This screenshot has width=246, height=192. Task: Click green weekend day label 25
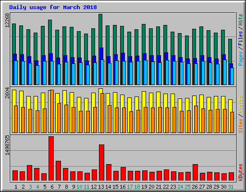[187, 187]
